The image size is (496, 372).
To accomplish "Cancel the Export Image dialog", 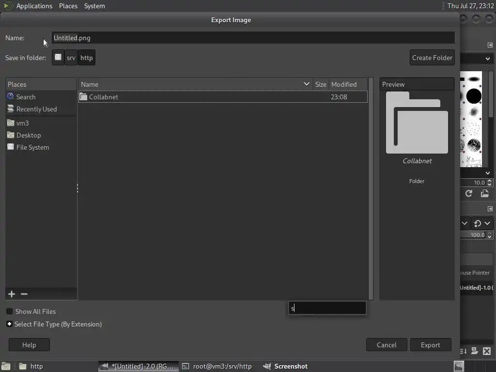I will pos(387,345).
